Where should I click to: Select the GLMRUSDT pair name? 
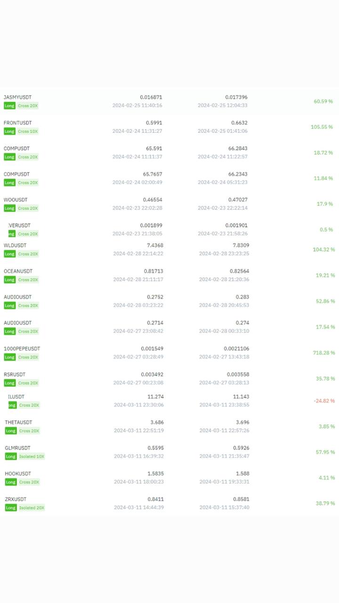[17, 448]
